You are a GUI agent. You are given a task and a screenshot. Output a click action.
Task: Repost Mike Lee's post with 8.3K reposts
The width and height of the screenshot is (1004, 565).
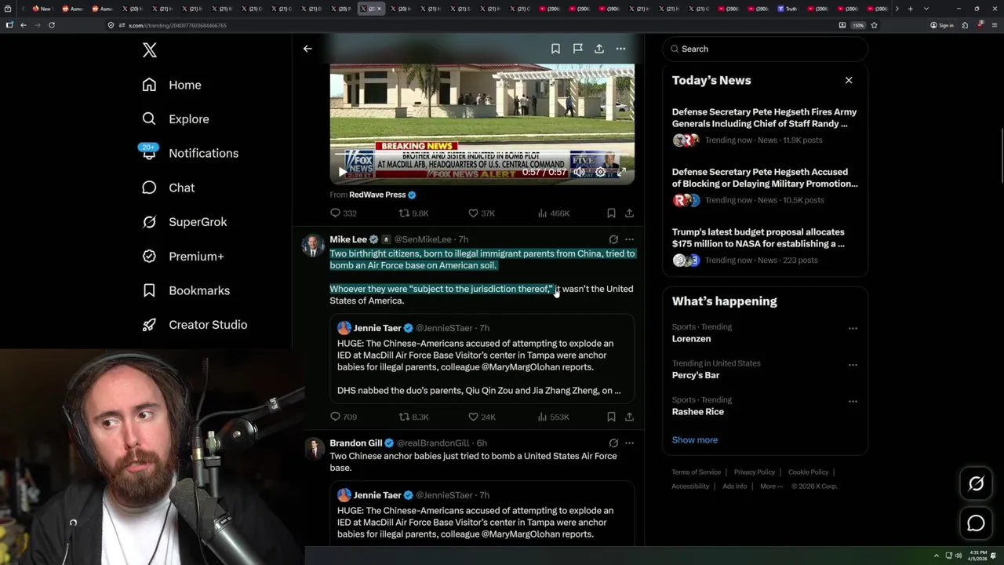pos(413,417)
